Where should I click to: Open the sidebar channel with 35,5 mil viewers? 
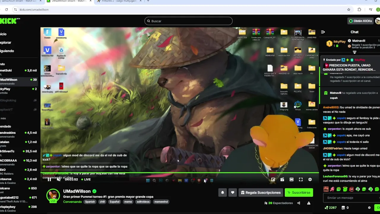point(18,153)
